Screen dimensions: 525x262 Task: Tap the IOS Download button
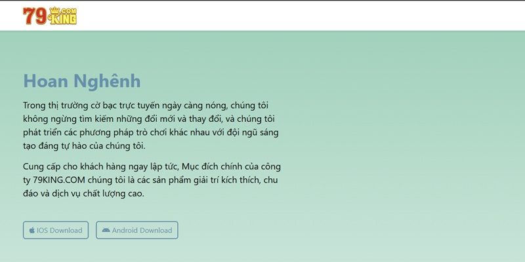(56, 231)
